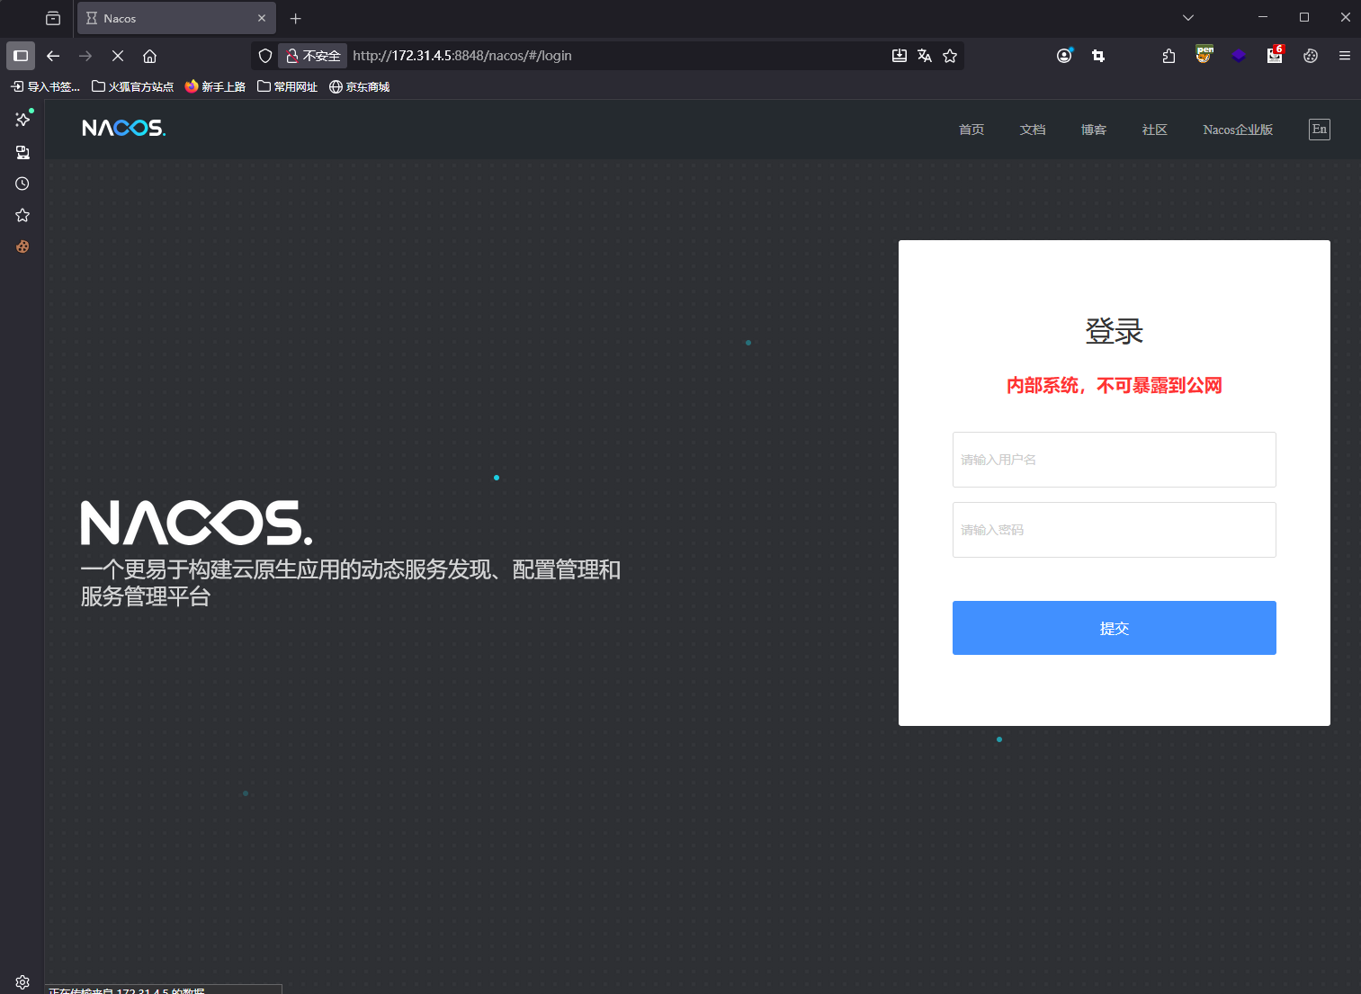Viewport: 1361px width, 994px height.
Task: Open the browser history sidebar icon
Action: [x=22, y=184]
